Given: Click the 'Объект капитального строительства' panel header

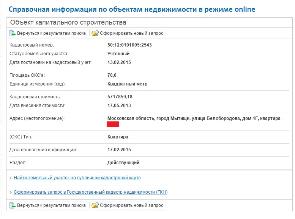Looking at the screenshot, I should (x=68, y=23).
